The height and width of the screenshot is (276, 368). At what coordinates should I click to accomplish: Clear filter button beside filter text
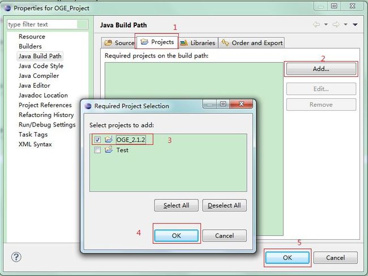click(83, 24)
